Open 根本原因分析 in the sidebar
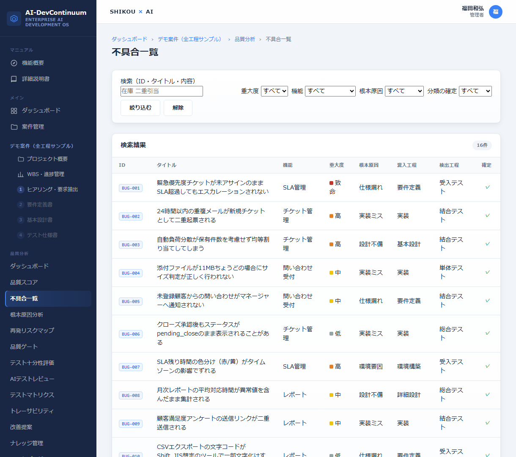This screenshot has height=457, width=516. (x=48, y=315)
